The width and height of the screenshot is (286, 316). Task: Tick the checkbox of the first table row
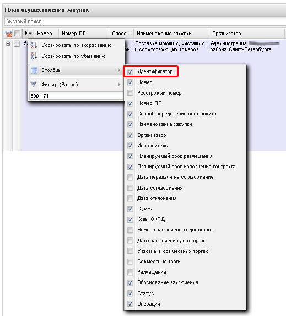(x=17, y=43)
